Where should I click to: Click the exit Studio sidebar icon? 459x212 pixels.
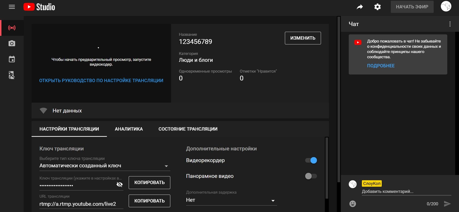click(12, 75)
